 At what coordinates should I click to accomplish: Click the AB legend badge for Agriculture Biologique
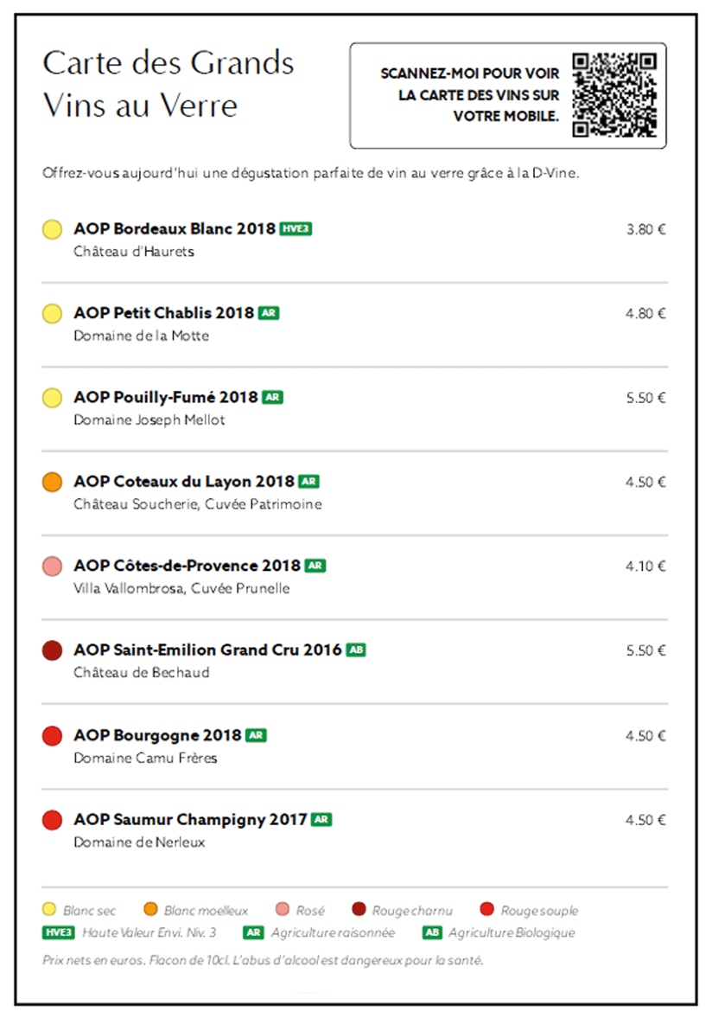432,932
